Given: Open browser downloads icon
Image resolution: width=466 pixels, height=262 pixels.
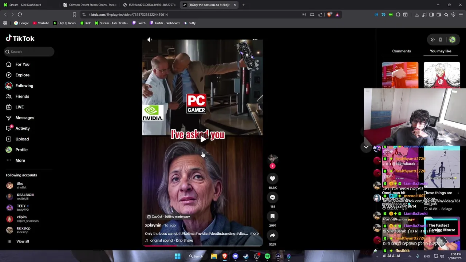Looking at the screenshot, I should click(x=417, y=15).
